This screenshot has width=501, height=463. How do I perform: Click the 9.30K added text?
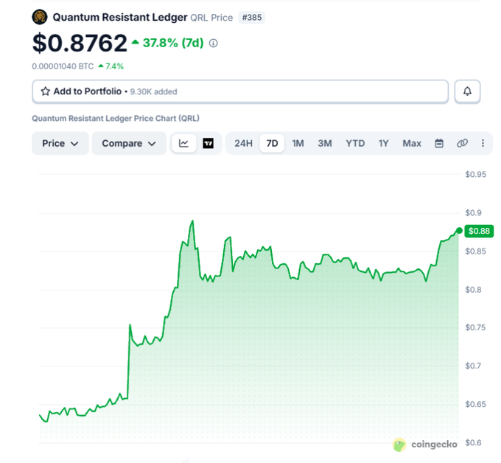[x=153, y=91]
